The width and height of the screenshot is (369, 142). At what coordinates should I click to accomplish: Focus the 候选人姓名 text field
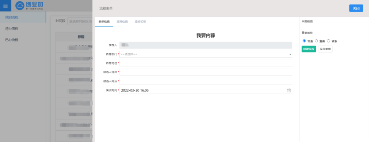pyautogui.click(x=206, y=72)
